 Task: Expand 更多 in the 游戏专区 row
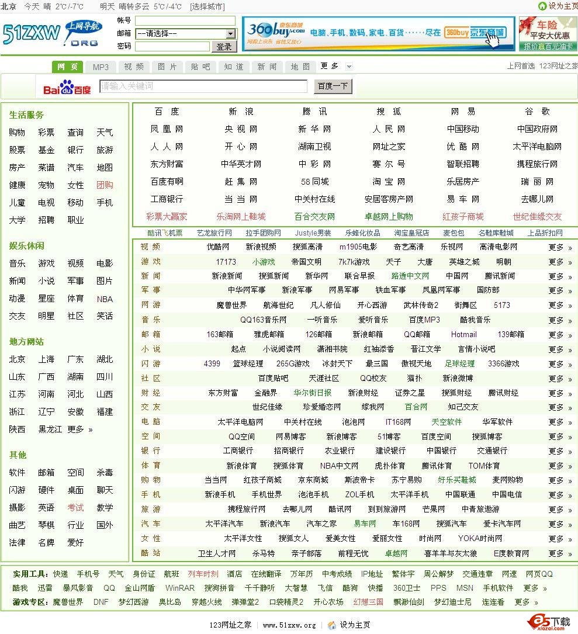pos(526,602)
